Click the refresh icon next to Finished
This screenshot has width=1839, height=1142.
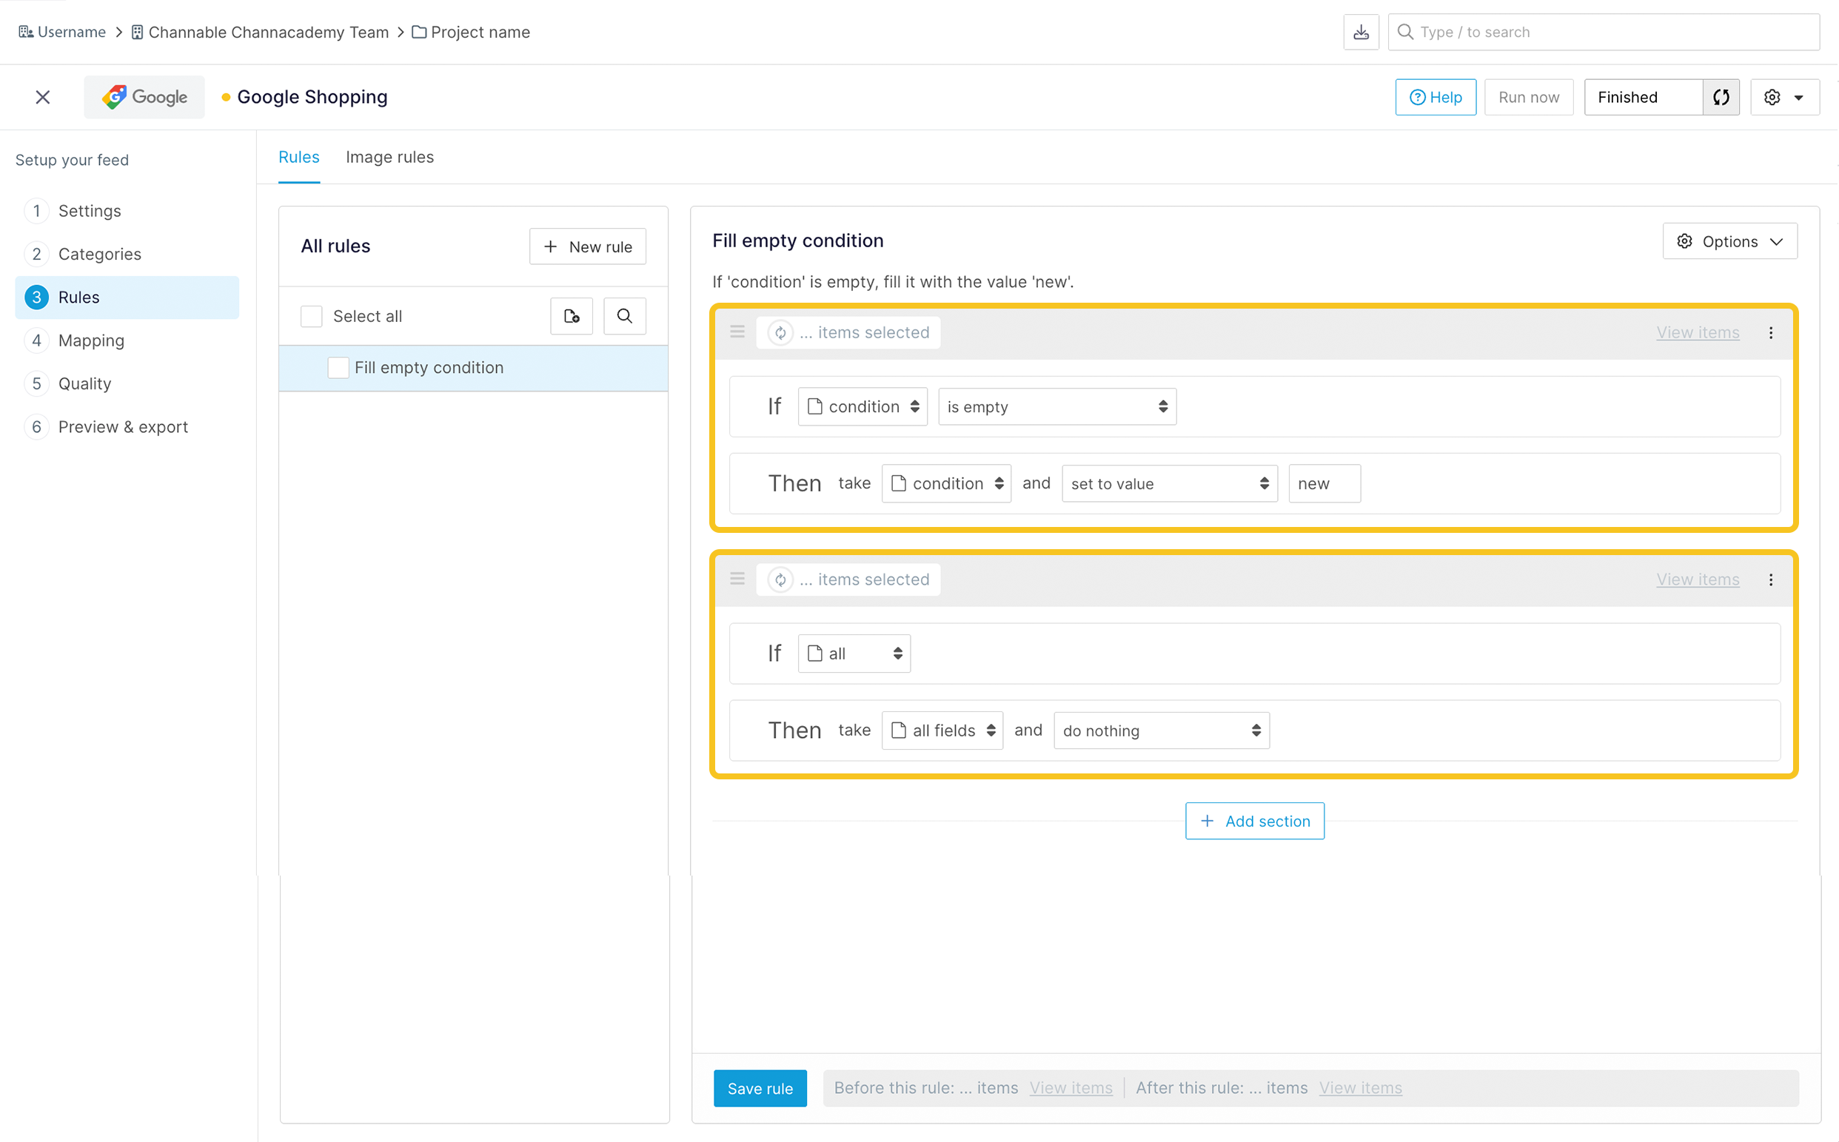click(1721, 97)
